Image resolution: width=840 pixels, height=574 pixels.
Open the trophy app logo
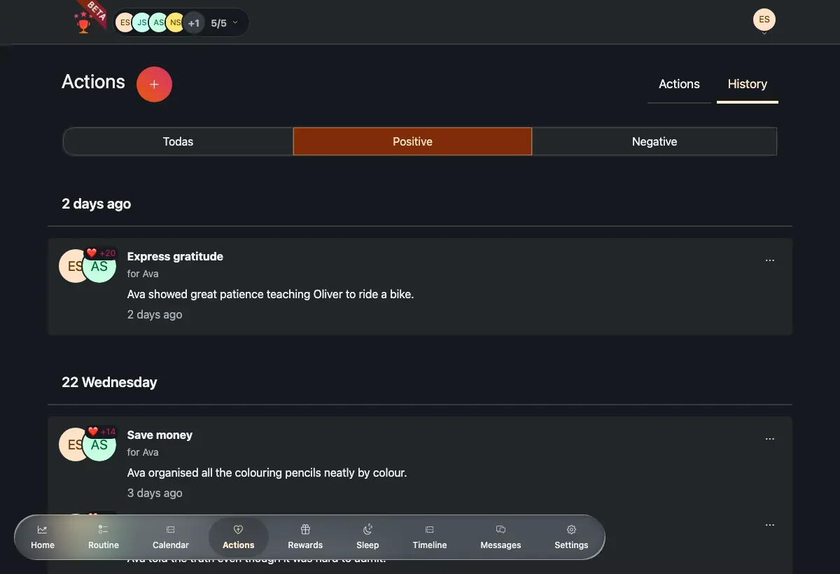point(84,22)
